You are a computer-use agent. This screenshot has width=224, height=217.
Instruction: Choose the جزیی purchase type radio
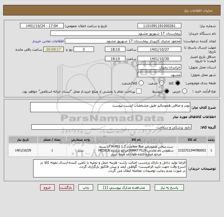tap(184, 91)
